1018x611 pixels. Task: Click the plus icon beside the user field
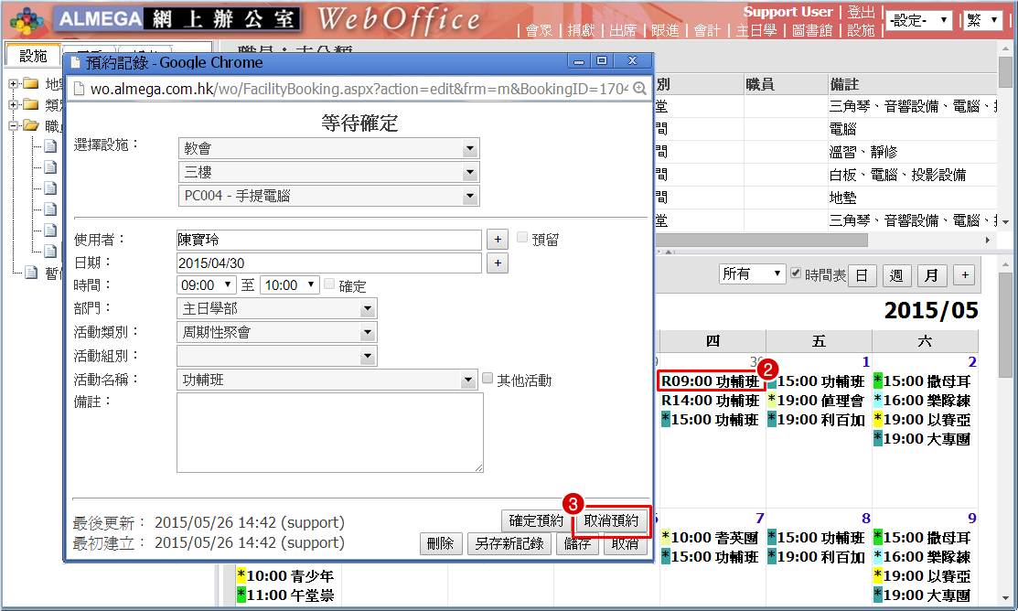[497, 240]
